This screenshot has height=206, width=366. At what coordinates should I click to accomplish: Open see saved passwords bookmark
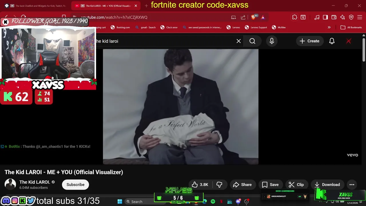[x=202, y=27]
